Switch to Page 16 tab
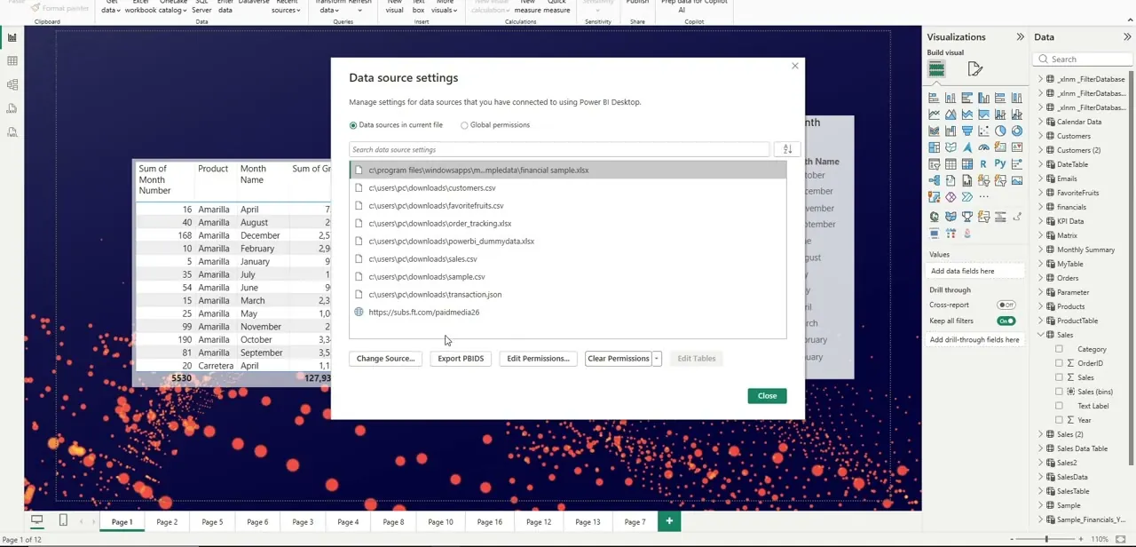 (489, 522)
